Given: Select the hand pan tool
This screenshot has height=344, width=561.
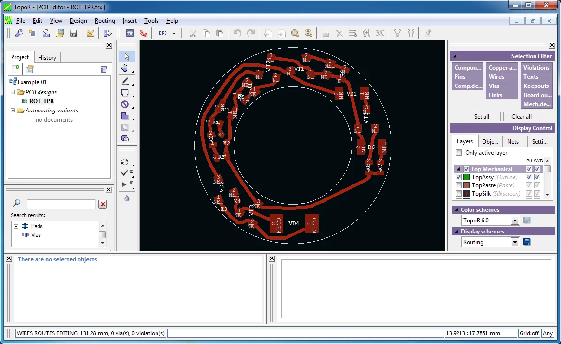Looking at the screenshot, I should click(125, 68).
